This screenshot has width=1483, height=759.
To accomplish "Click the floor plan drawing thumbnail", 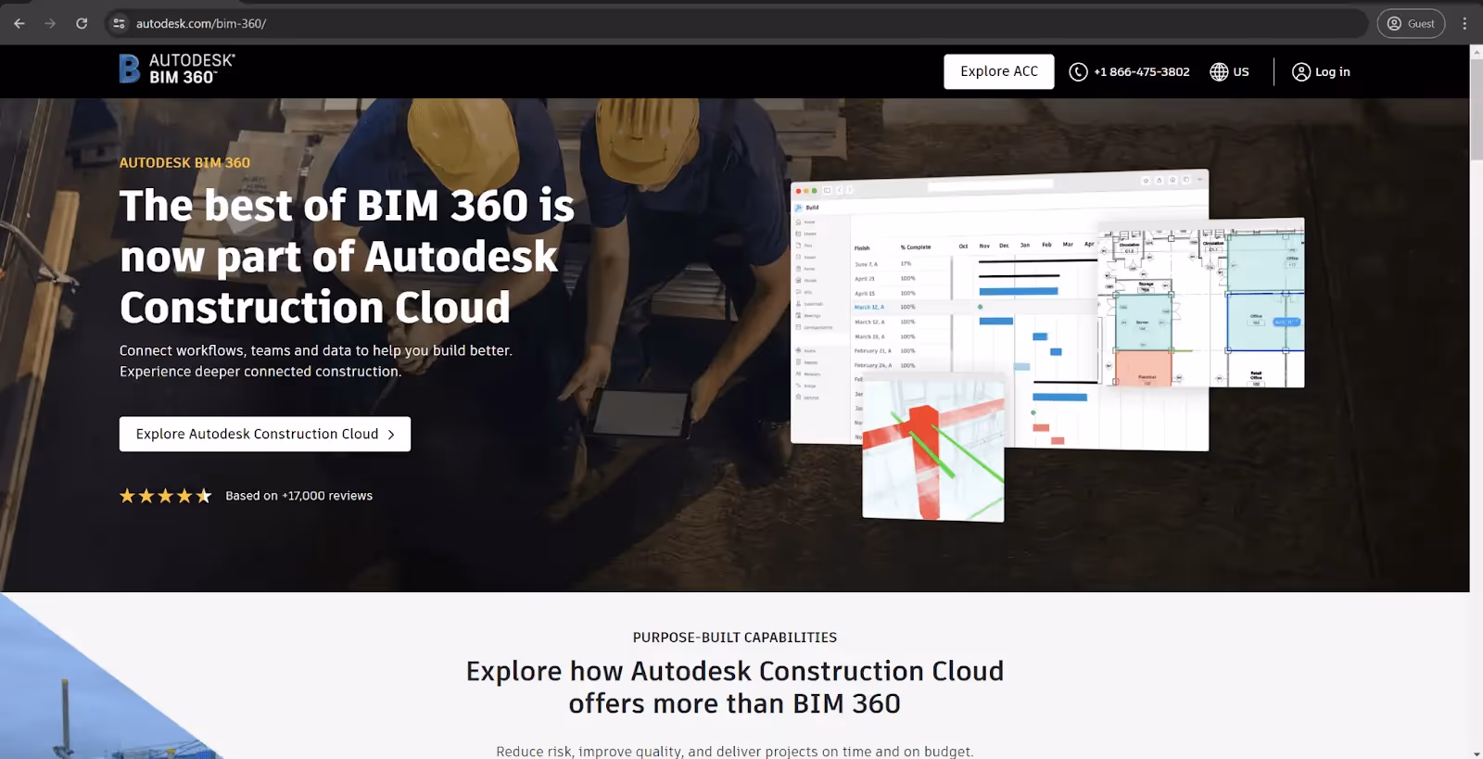I will 1201,303.
